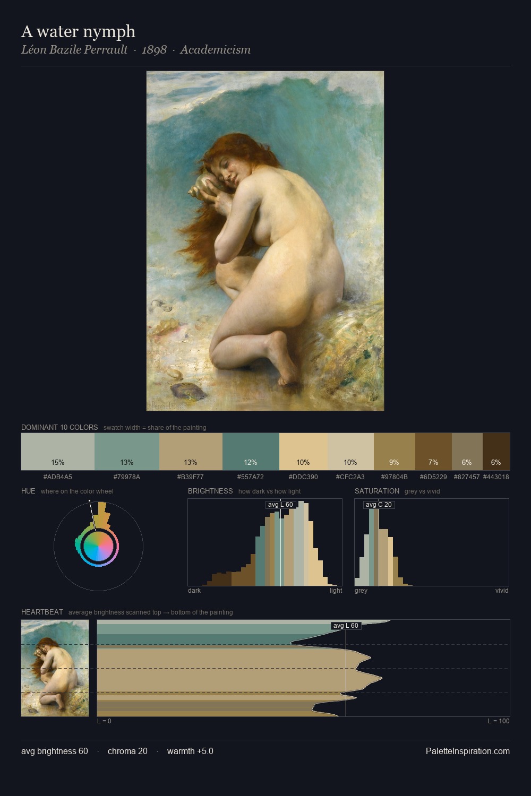Click the heartbeat brightness graph
This screenshot has width=531, height=796.
click(303, 668)
